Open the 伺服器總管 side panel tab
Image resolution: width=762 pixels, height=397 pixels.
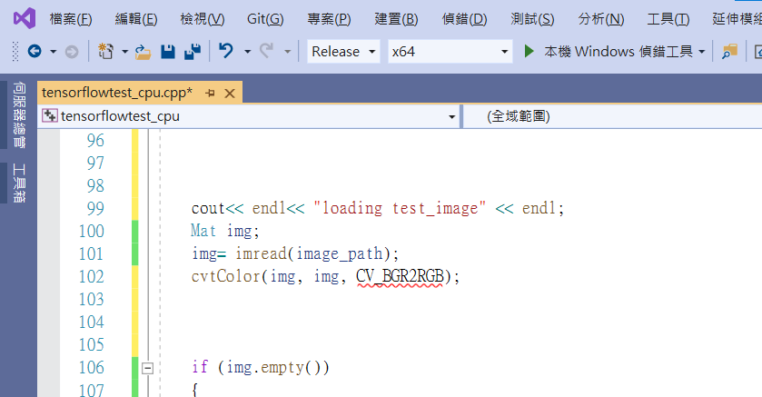(x=19, y=114)
